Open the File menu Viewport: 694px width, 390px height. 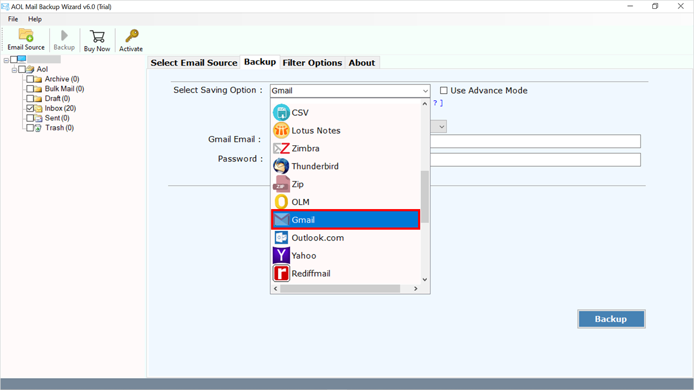click(x=13, y=19)
